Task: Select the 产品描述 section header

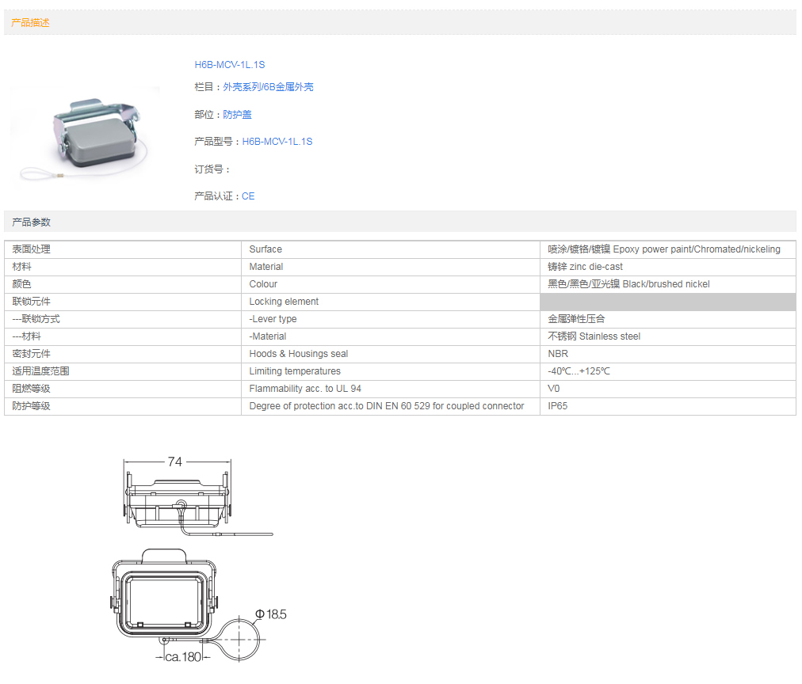Action: click(x=31, y=23)
